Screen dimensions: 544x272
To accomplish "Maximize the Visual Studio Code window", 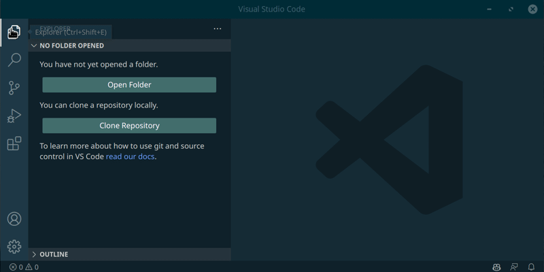I will click(x=511, y=10).
